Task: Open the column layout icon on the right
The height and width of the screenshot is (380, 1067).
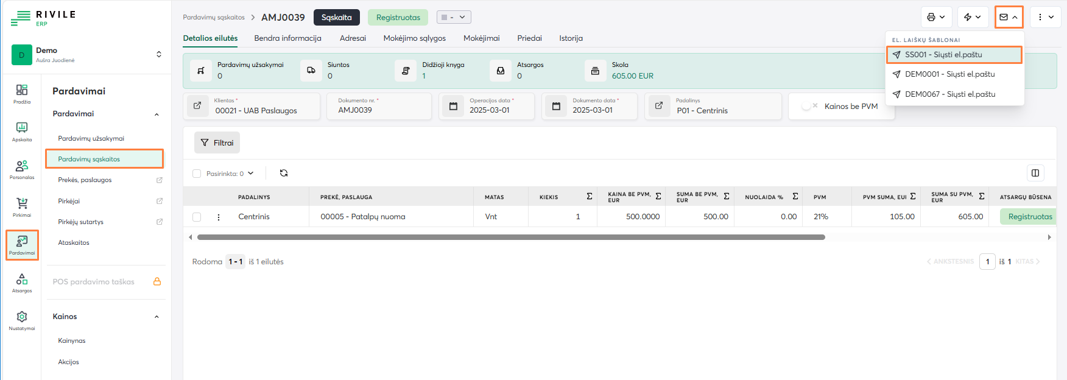Action: click(1035, 173)
